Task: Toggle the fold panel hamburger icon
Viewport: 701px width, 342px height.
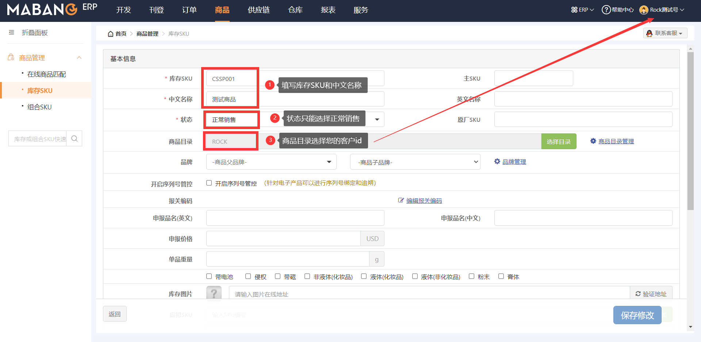Action: click(x=12, y=32)
